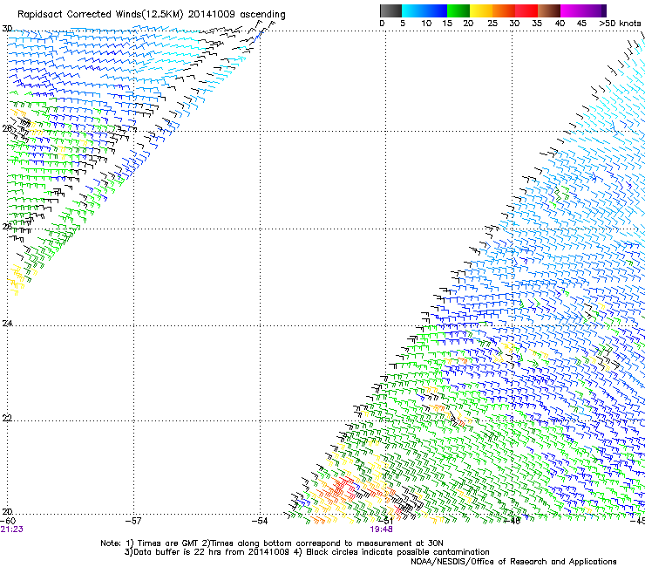
Task: Click the latitude label 20
Action: click(7, 512)
